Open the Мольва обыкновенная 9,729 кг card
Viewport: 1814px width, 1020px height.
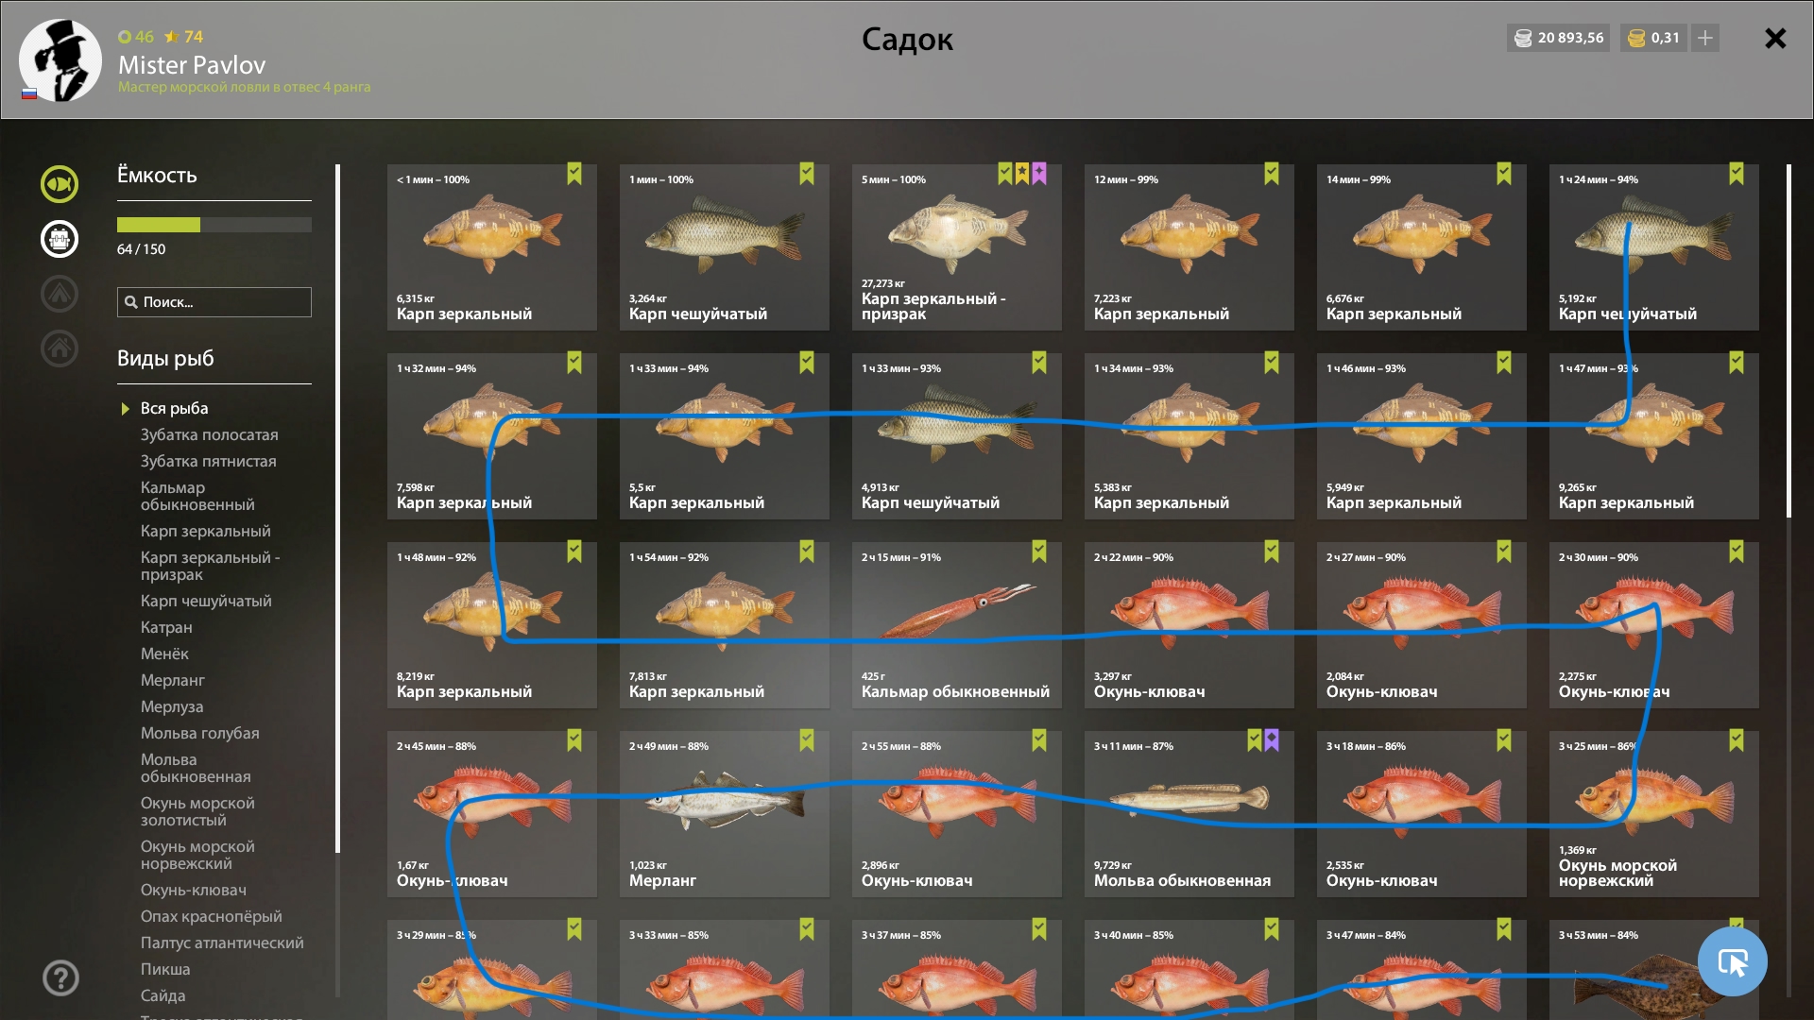[x=1189, y=814]
